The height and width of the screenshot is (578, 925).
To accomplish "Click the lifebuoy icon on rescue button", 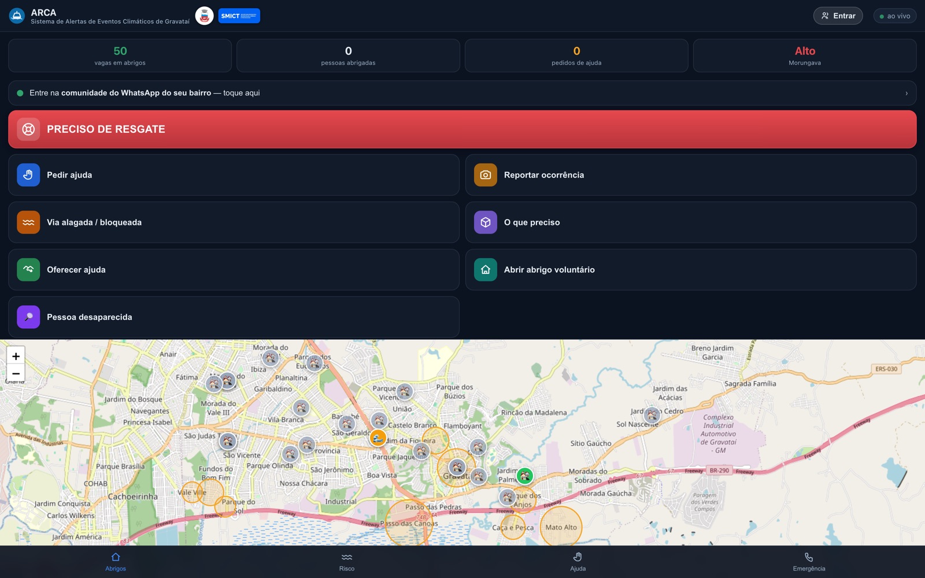I will (x=28, y=129).
